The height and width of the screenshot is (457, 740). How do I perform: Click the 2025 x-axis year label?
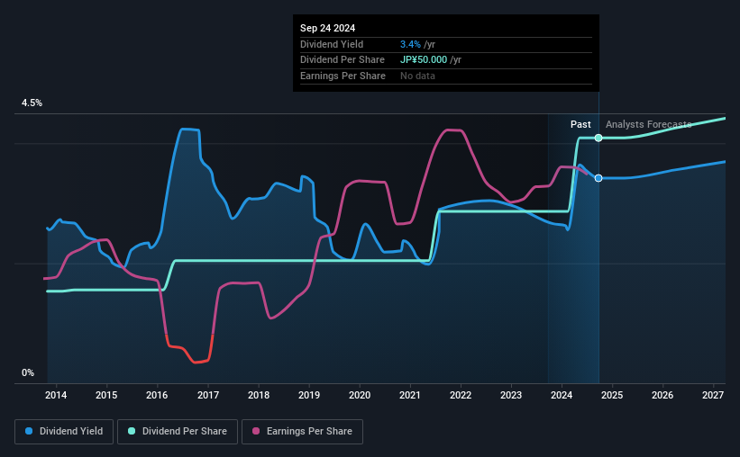click(x=612, y=395)
